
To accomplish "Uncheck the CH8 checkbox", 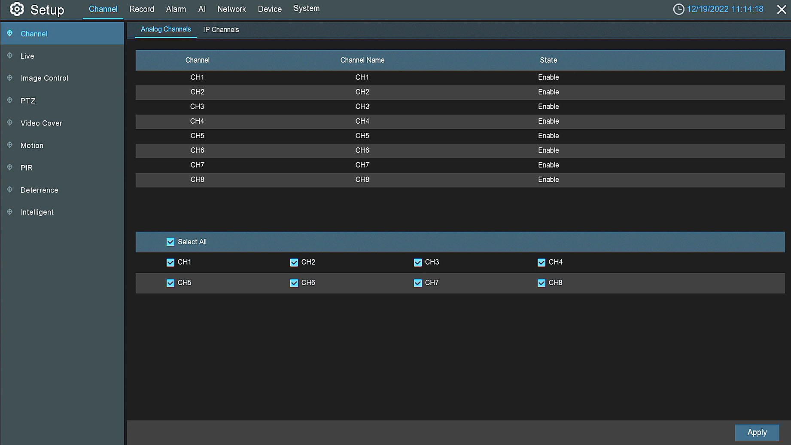I will coord(542,283).
